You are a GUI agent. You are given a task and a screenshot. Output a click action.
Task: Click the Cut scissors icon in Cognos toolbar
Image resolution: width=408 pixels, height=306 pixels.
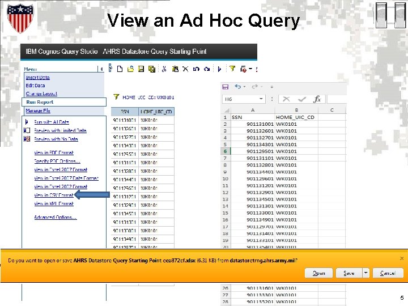pyautogui.click(x=164, y=69)
